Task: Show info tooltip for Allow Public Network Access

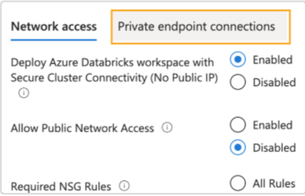Action: pos(167,128)
